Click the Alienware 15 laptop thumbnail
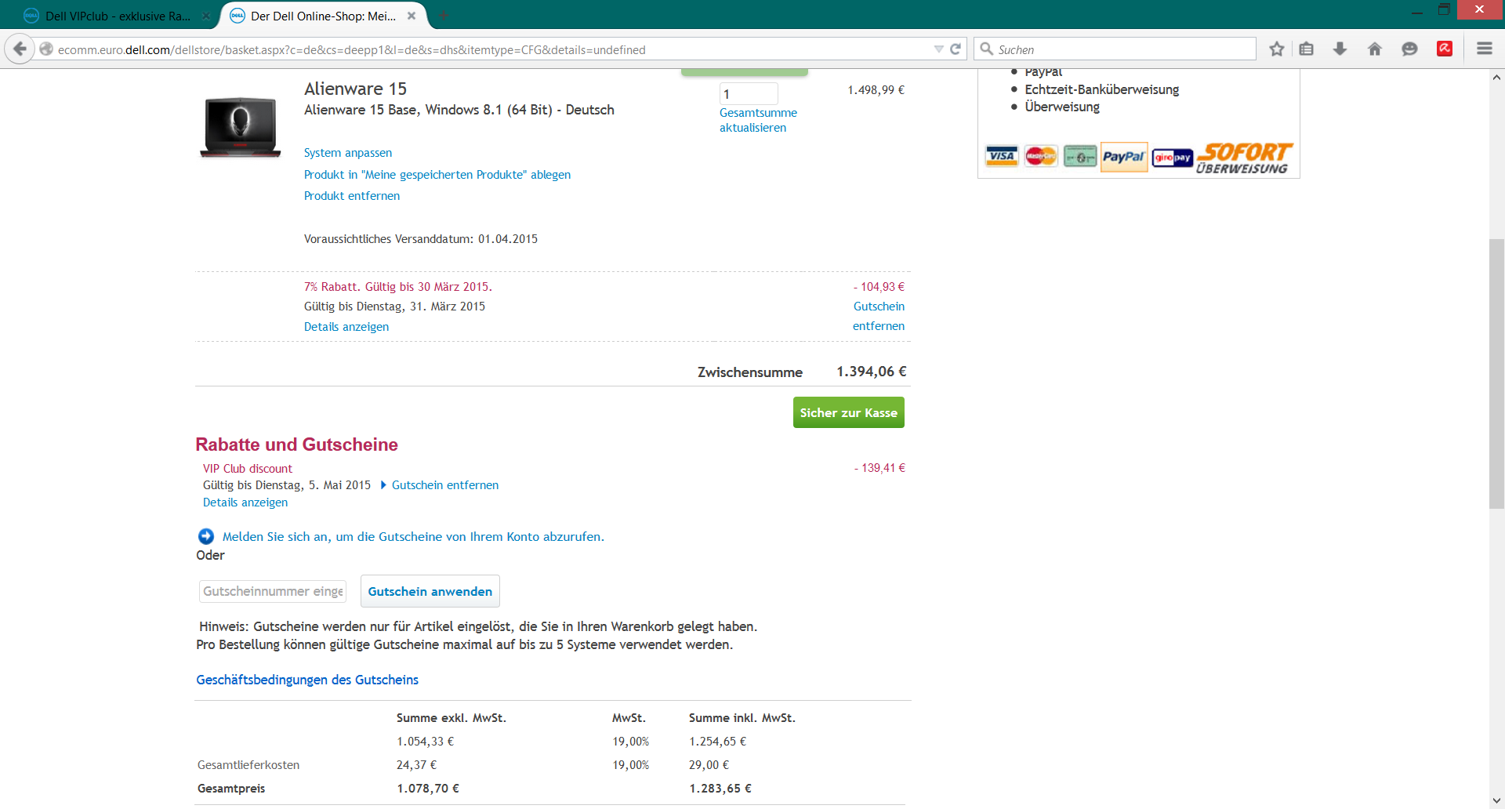Viewport: 1505px width, 809px height. click(241, 127)
